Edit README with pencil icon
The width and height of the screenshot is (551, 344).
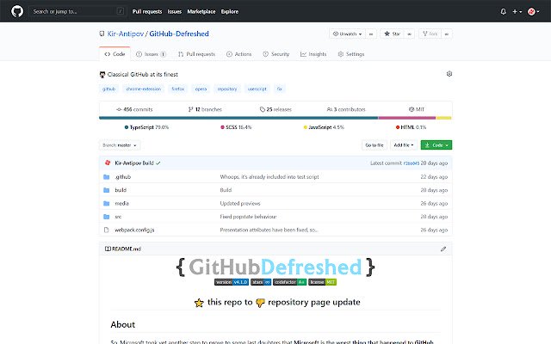click(443, 249)
